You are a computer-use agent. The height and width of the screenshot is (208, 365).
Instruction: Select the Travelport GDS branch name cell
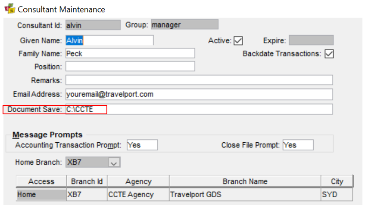245,195
